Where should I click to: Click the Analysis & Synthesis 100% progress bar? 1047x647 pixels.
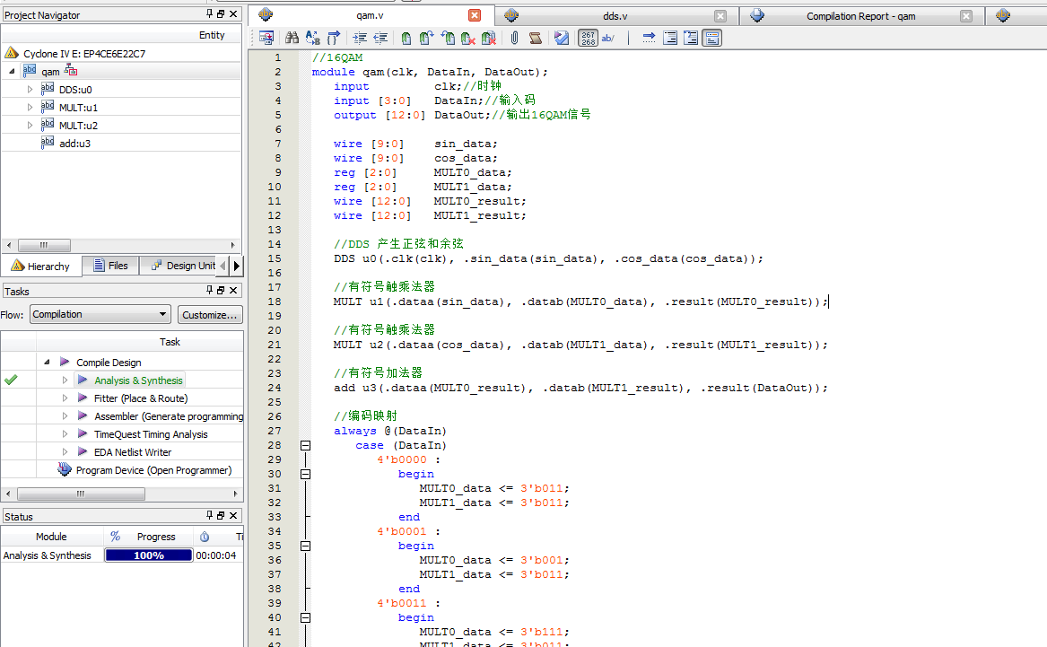coord(149,555)
